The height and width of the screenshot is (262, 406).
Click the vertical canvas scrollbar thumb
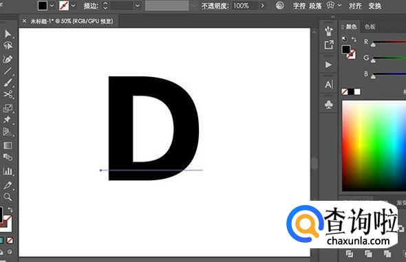(314, 163)
